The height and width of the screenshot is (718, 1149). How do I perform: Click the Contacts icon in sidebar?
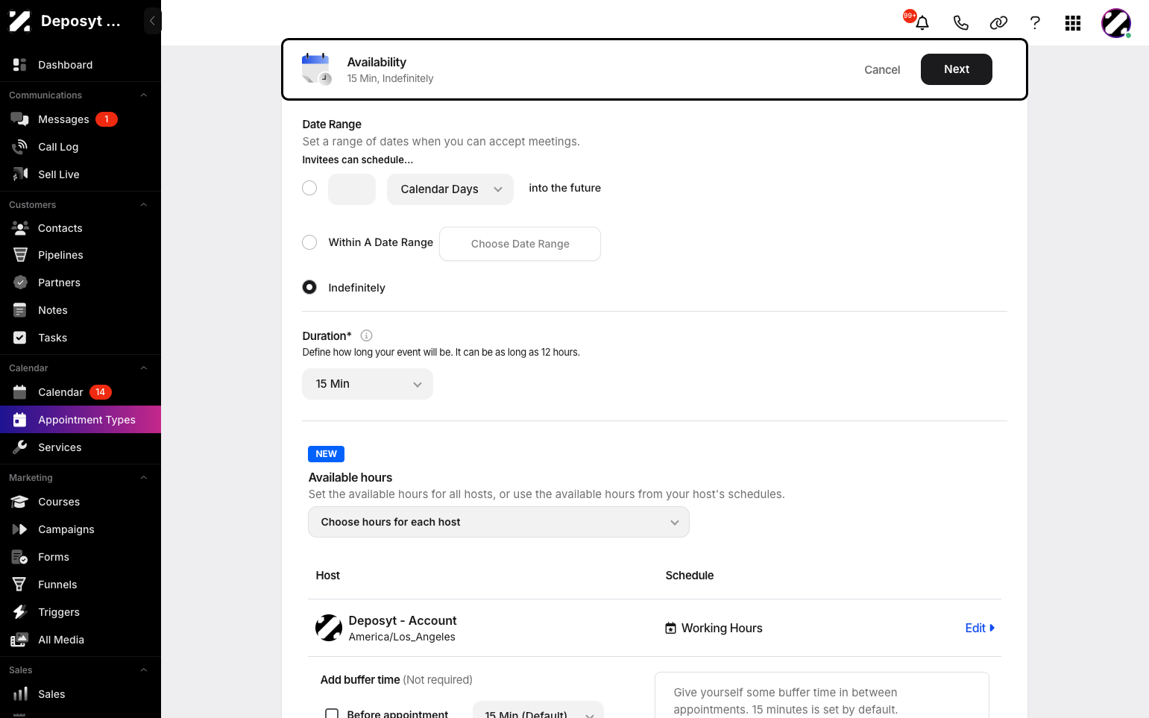[20, 228]
